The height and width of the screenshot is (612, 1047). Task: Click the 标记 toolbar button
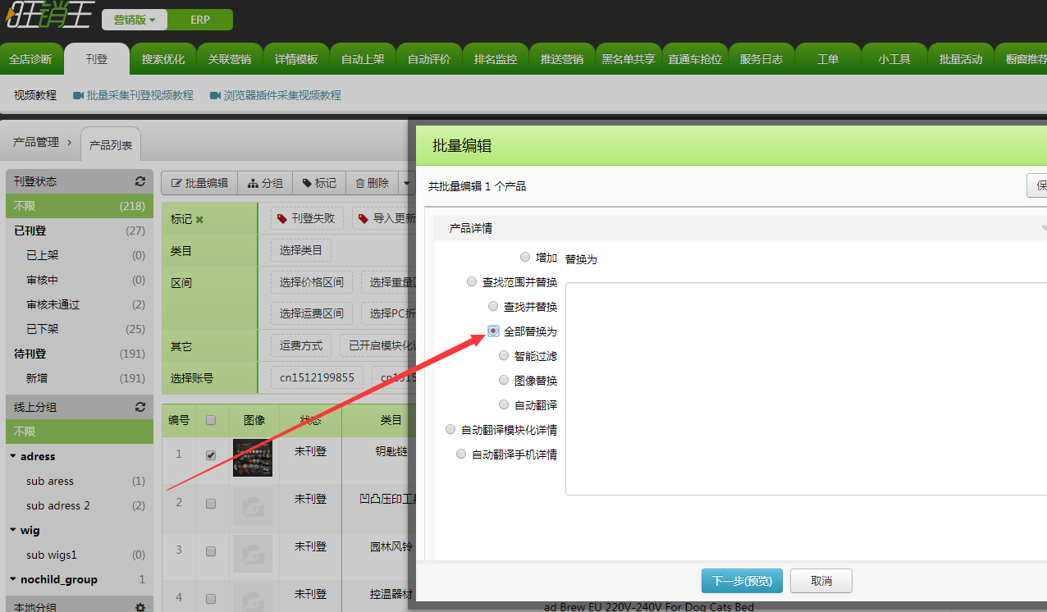click(319, 183)
